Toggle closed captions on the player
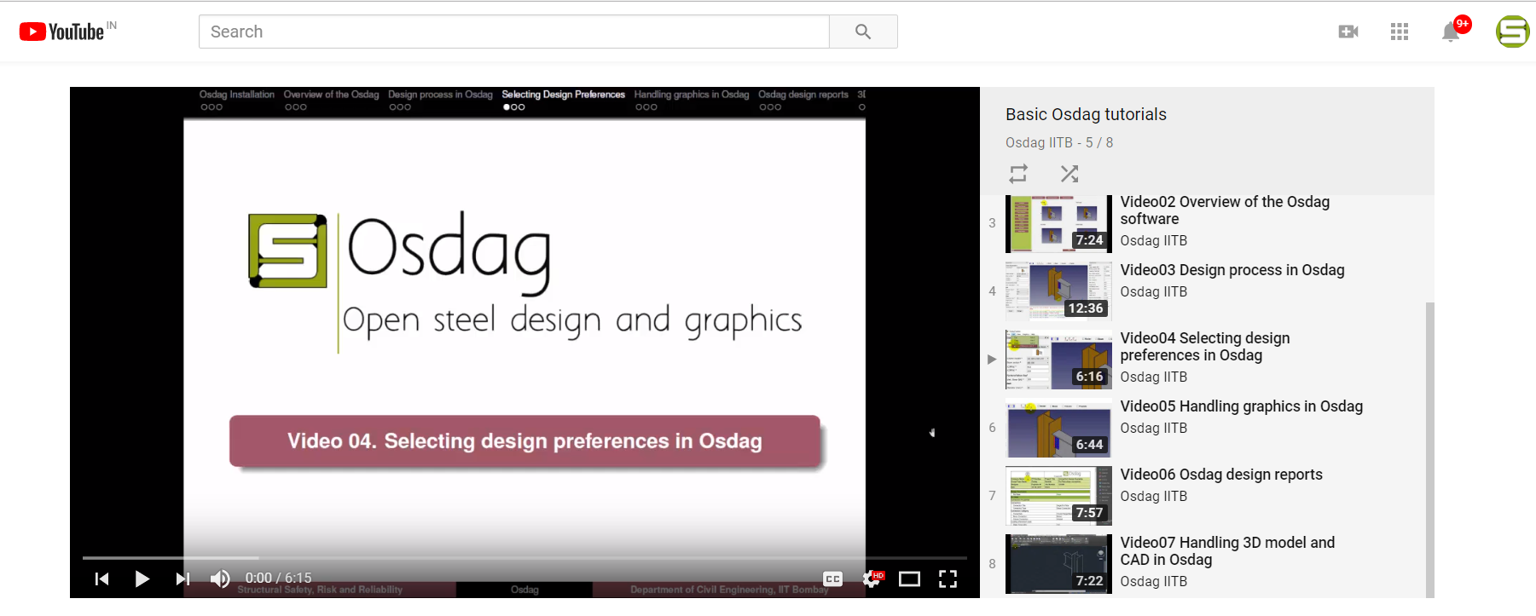 coord(832,579)
